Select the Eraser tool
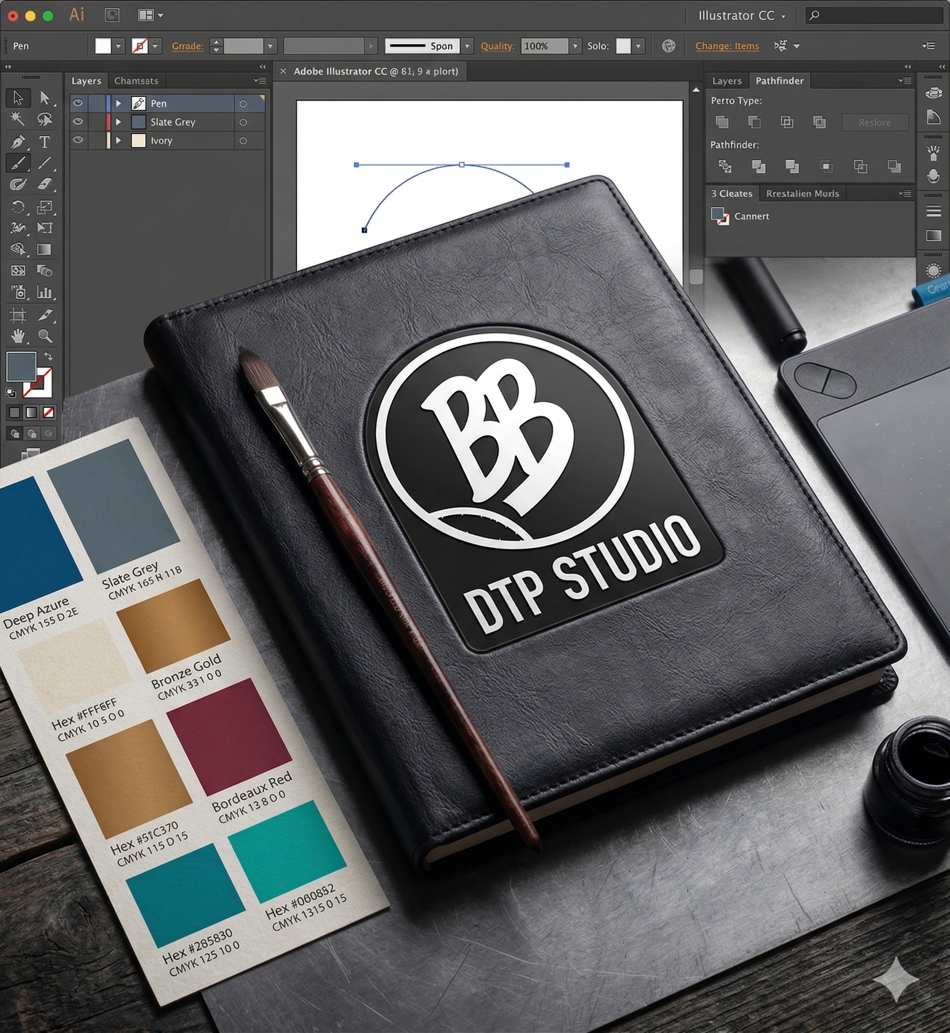Viewport: 950px width, 1033px height. 45,184
